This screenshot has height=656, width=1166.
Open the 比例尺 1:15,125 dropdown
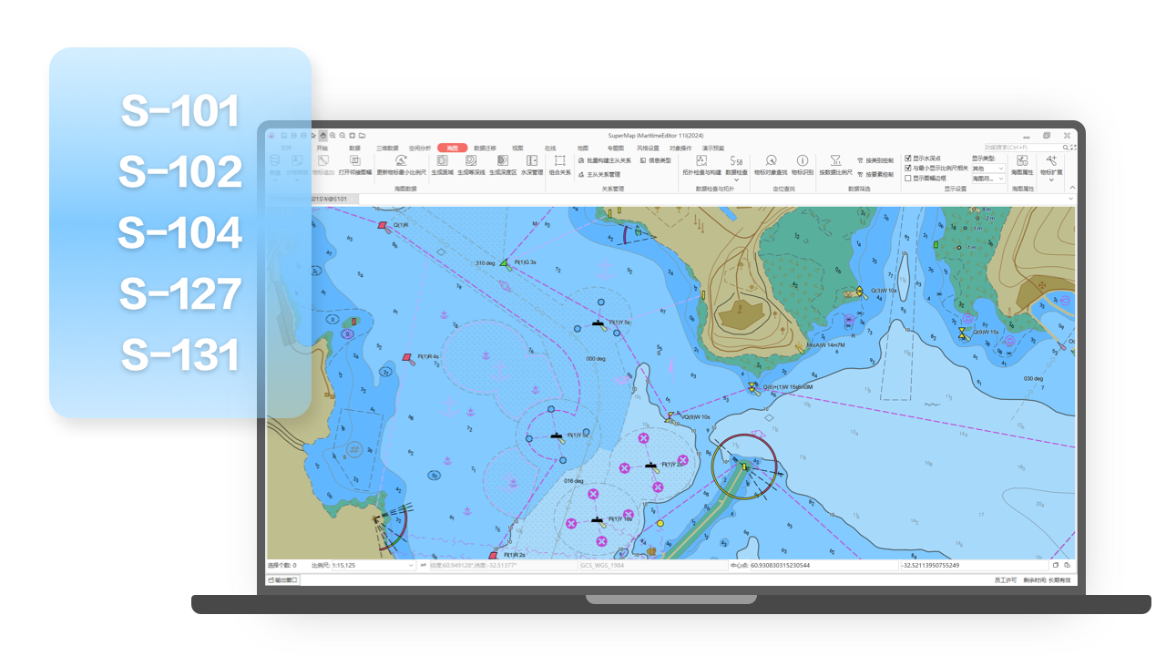pos(373,565)
